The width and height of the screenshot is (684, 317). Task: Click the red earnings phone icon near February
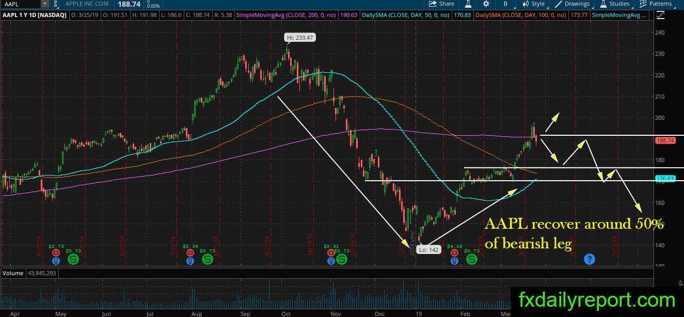point(454,253)
